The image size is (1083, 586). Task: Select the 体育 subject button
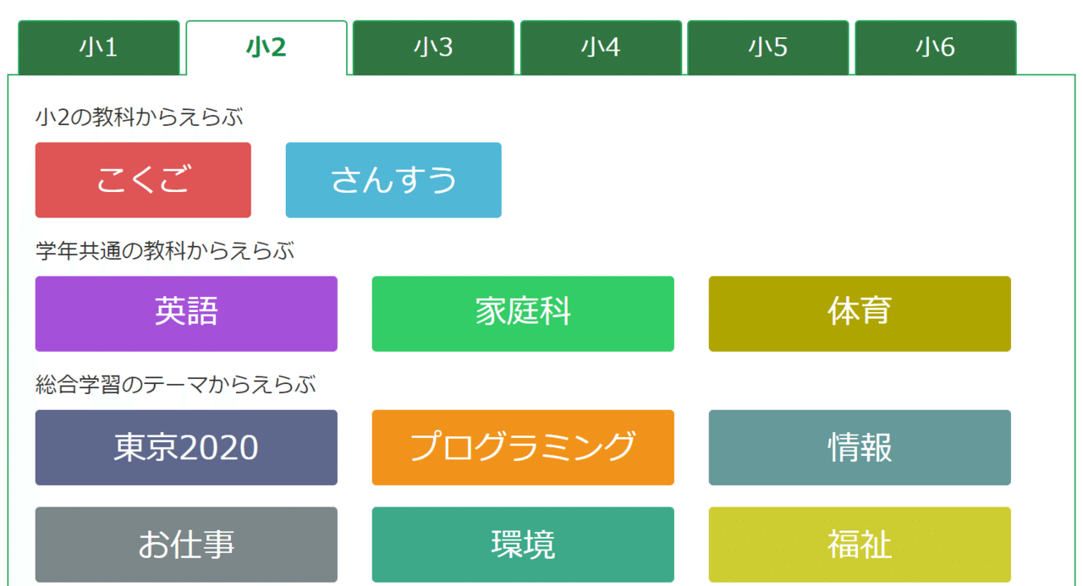pos(859,313)
